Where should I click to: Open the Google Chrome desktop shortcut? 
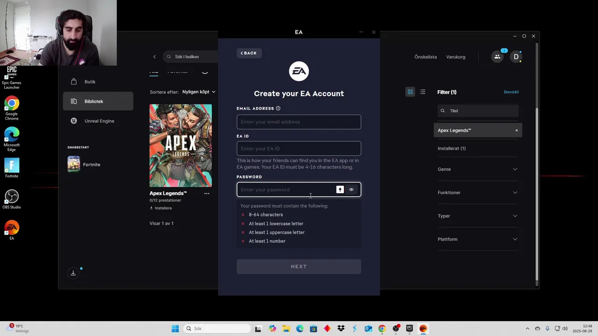point(12,109)
